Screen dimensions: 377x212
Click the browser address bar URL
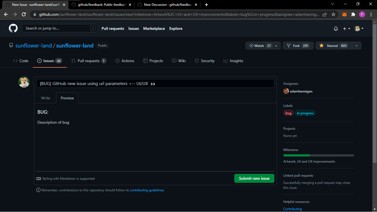click(x=179, y=14)
